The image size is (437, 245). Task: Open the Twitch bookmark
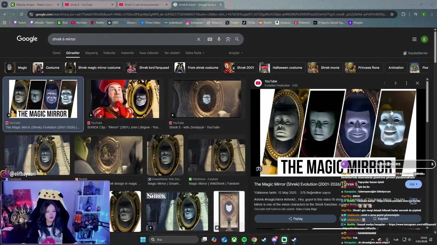tap(20, 23)
